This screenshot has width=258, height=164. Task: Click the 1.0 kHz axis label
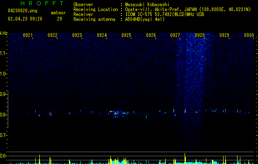pyautogui.click(x=3, y=74)
